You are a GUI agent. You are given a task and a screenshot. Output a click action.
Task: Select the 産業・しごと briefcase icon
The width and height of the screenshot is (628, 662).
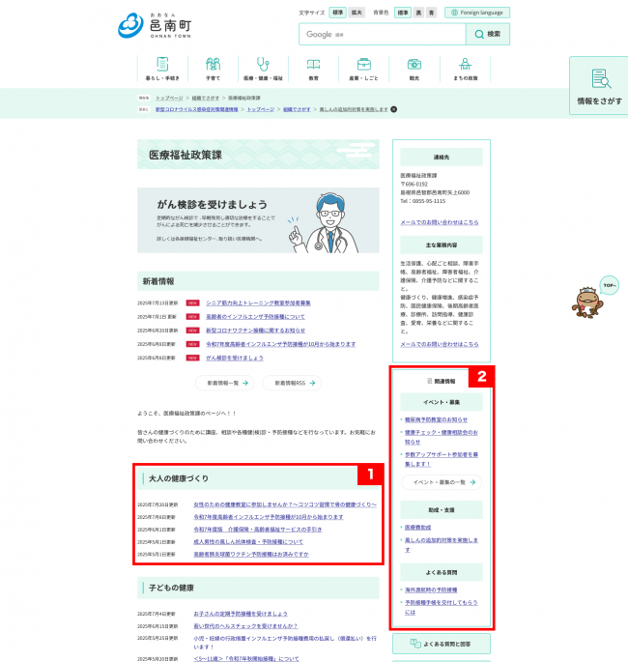tap(363, 68)
